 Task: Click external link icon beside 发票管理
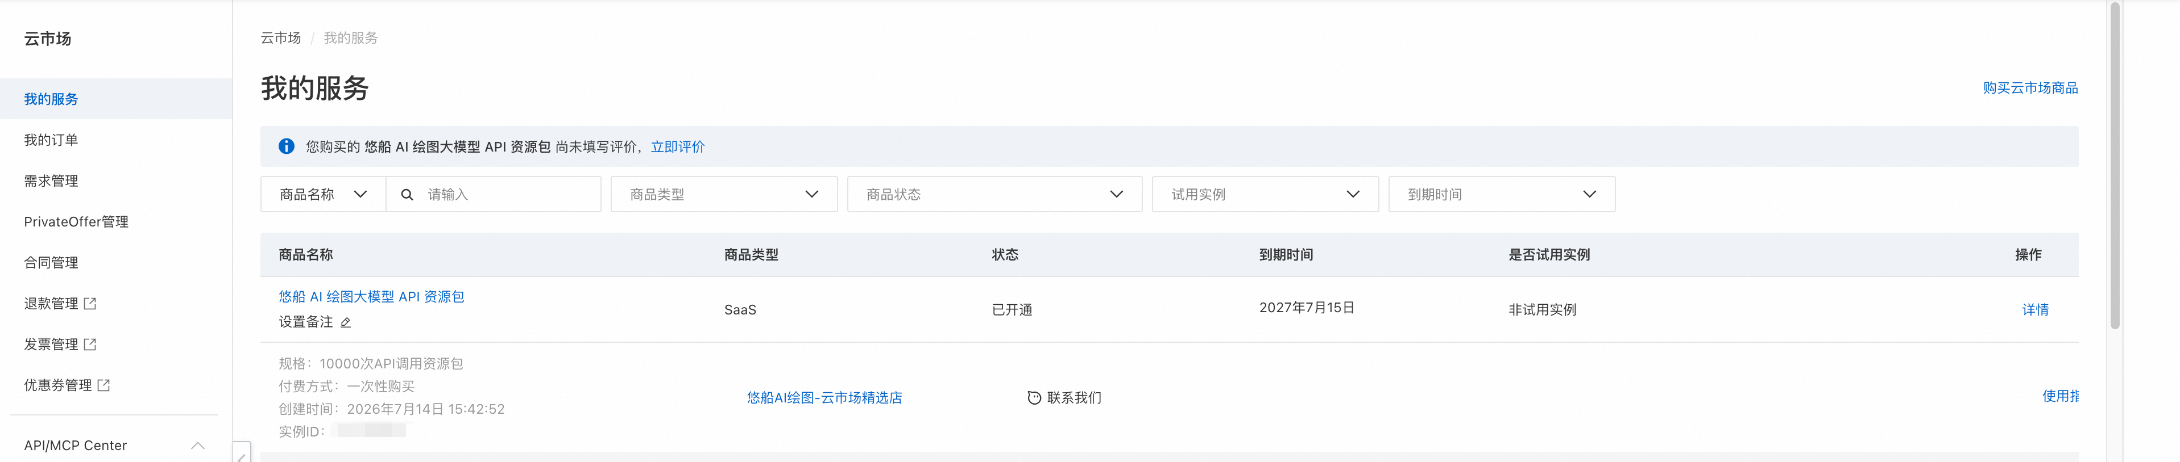tap(90, 344)
